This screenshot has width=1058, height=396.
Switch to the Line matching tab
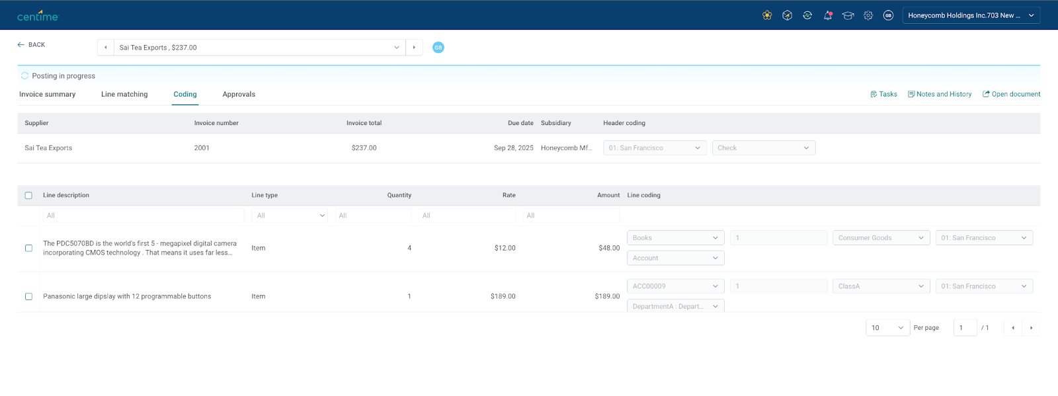click(x=124, y=95)
